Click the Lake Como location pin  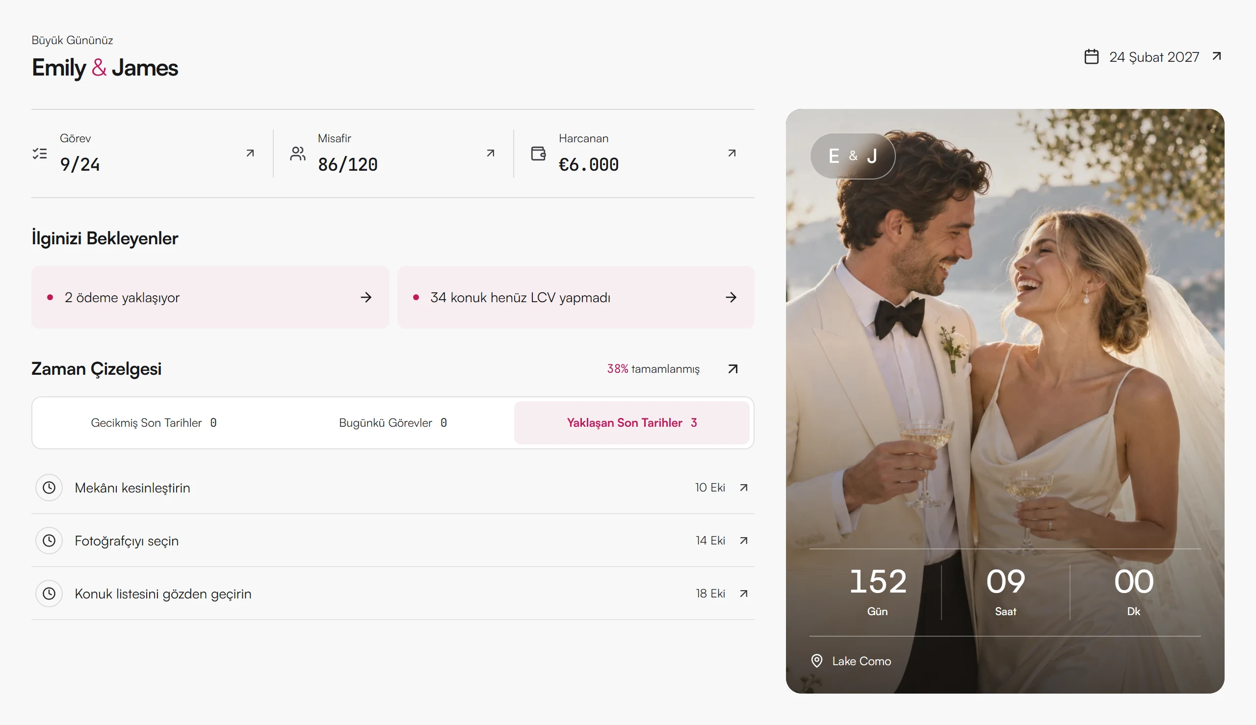coord(817,661)
